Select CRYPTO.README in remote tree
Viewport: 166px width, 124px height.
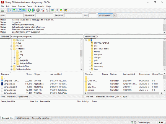tap(102, 43)
